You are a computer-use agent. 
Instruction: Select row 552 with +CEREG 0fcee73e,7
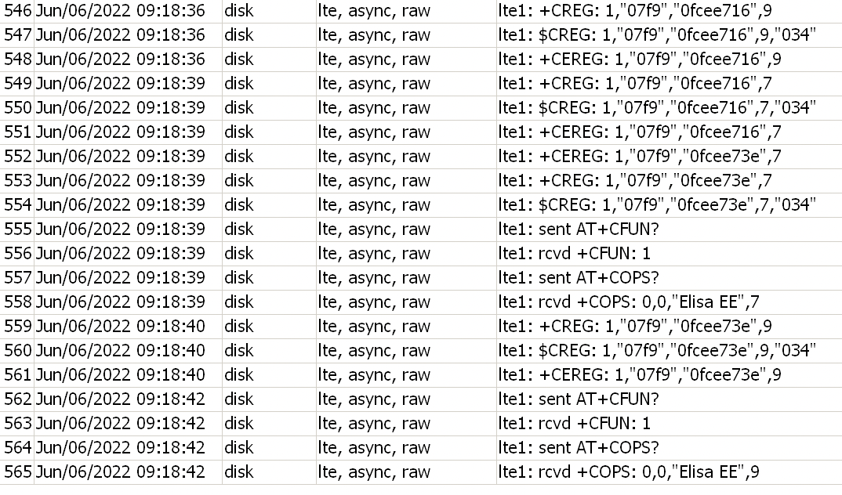[x=640, y=157]
